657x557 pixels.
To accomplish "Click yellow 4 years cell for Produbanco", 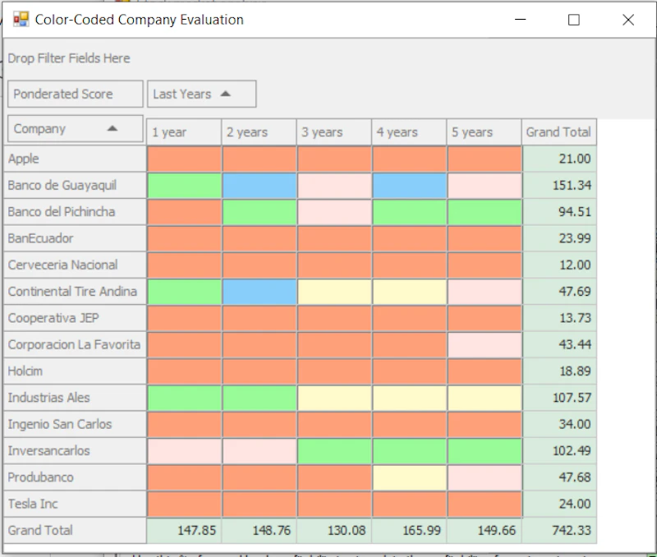I will pos(409,477).
